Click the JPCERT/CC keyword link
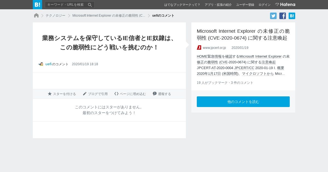This screenshot has height=172, width=328. (244, 68)
